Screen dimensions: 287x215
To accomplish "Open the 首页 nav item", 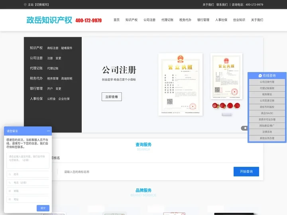I will (116, 20).
